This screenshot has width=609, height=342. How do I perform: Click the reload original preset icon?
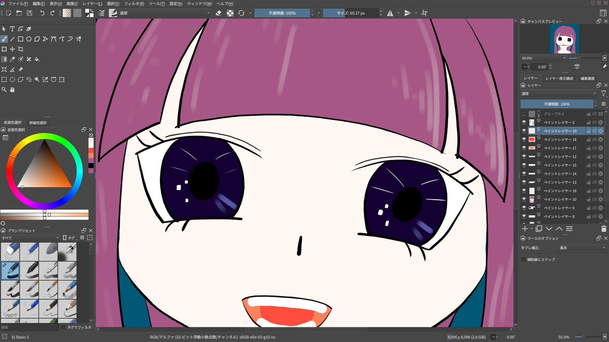coord(242,13)
